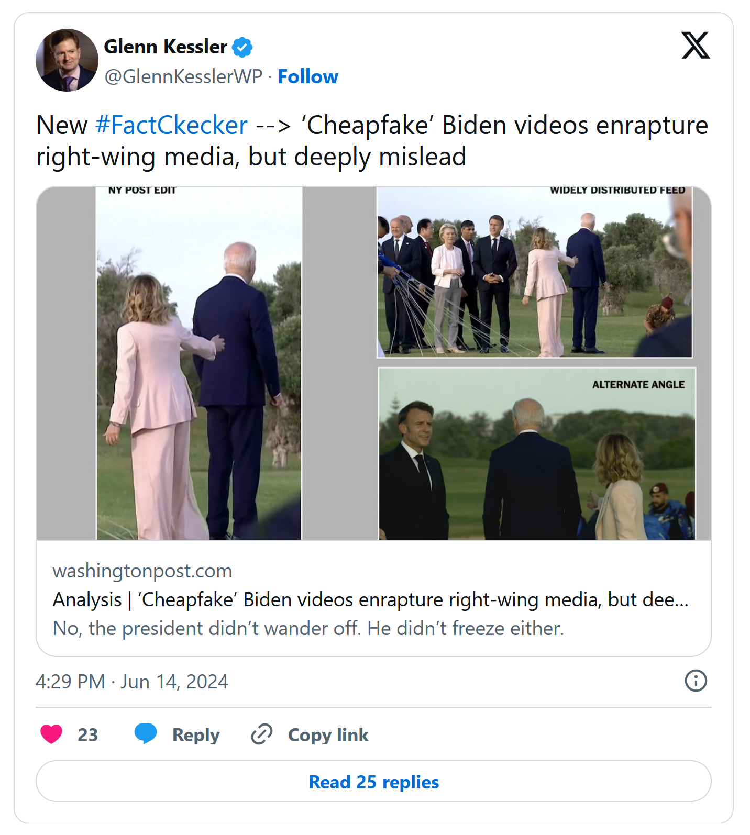Click the Copy link text
This screenshot has width=750, height=835.
coord(328,734)
